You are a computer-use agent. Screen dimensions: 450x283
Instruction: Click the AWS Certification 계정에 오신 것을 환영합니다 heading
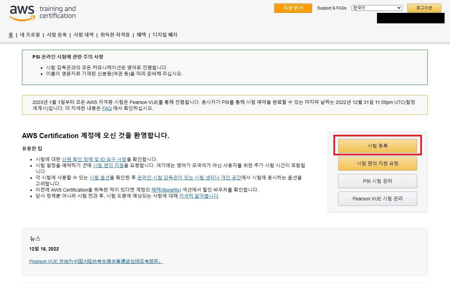click(95, 136)
